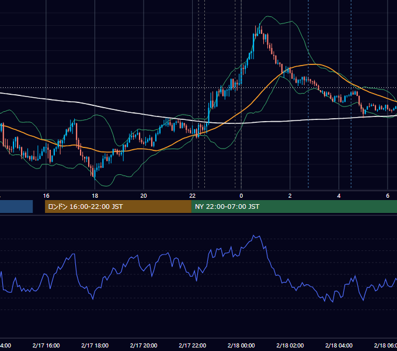Click the 16 hour label on chart axis
397x351 pixels.
46,196
